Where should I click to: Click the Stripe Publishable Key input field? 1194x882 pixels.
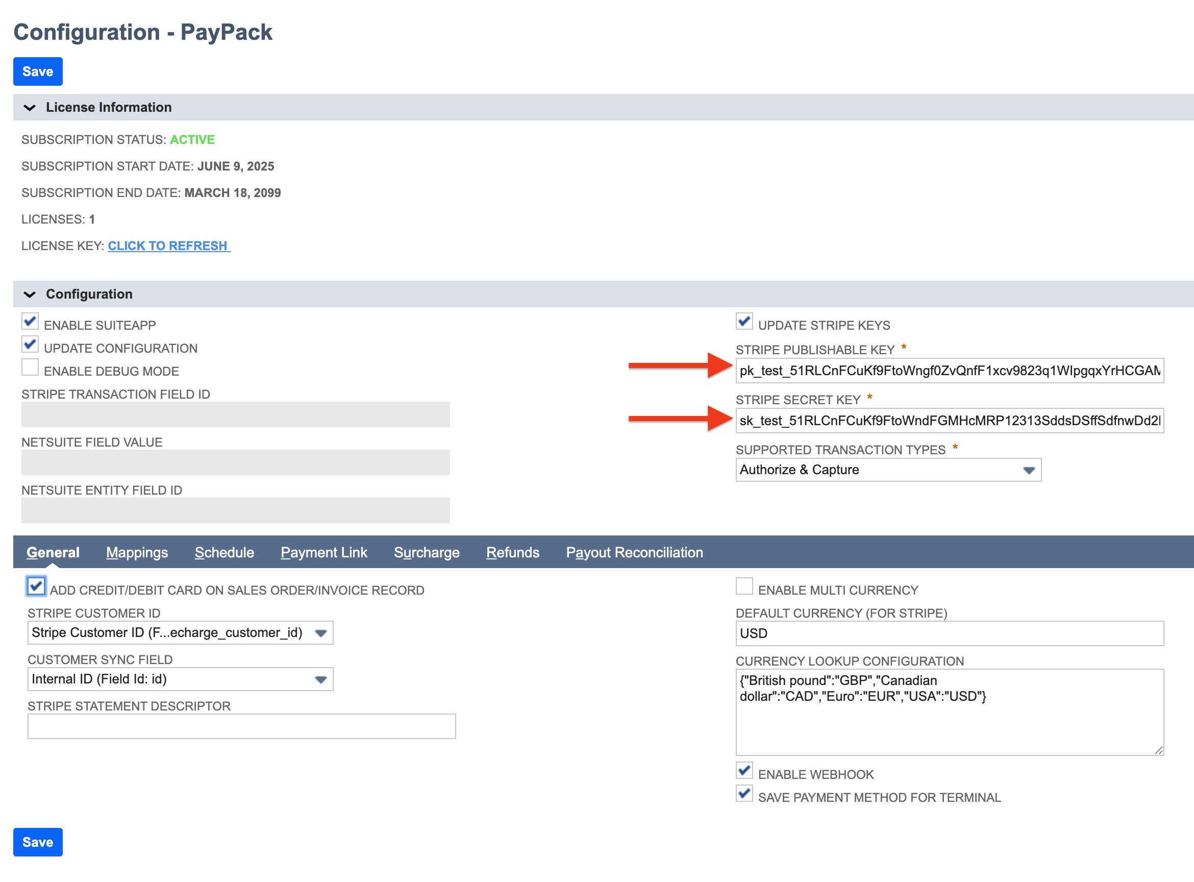coord(950,371)
